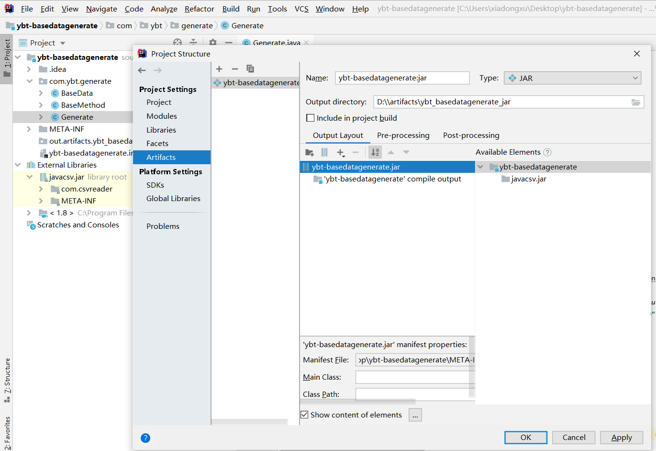Collapse the External Libraries node
This screenshot has height=451, width=656.
18,165
